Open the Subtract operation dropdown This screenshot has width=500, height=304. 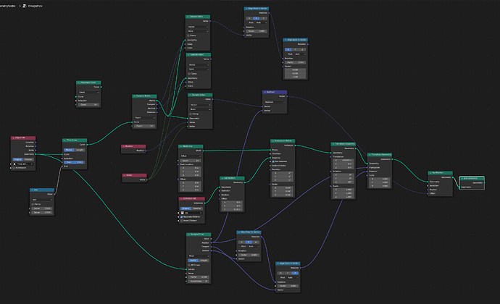(x=275, y=102)
